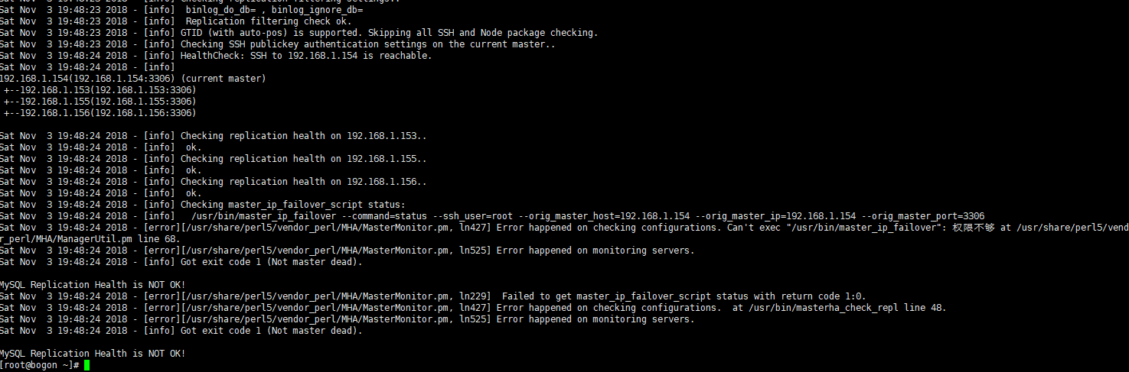Click the root@bogon shell prompt
This screenshot has height=372, width=1129.
click(x=40, y=366)
